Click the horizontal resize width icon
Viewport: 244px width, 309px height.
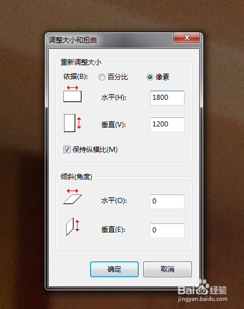[72, 94]
